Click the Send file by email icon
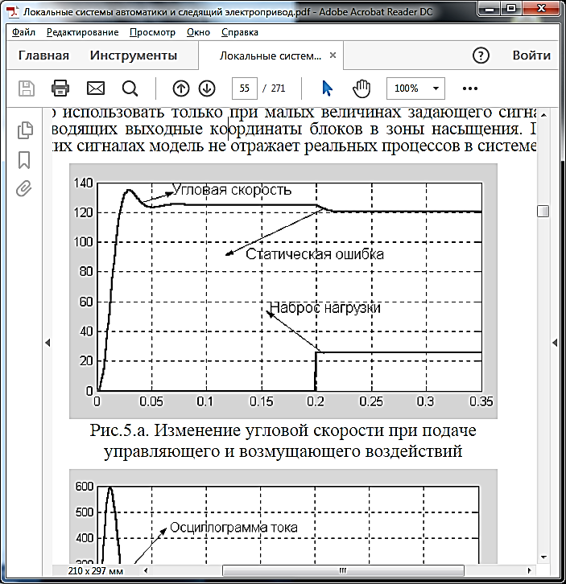Image resolution: width=566 pixels, height=584 pixels. tap(96, 88)
